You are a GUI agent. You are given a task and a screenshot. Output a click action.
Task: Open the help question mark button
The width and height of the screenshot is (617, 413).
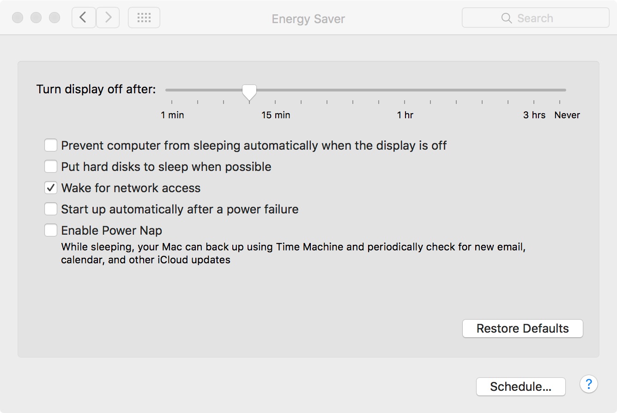[x=589, y=384]
